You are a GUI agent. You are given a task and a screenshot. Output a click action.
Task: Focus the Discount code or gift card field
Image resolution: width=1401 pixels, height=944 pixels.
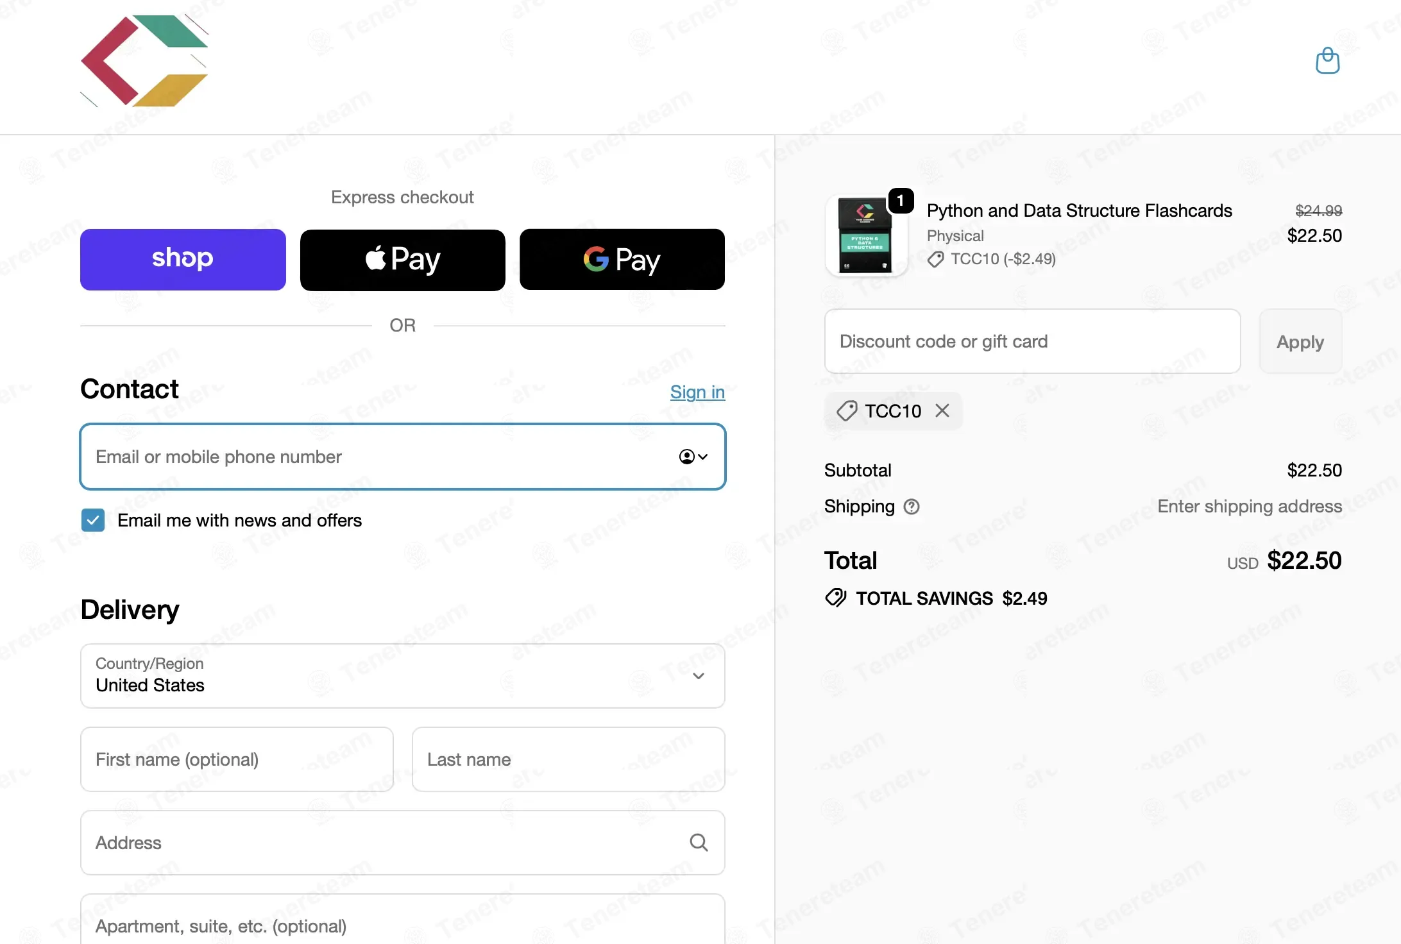point(1032,341)
